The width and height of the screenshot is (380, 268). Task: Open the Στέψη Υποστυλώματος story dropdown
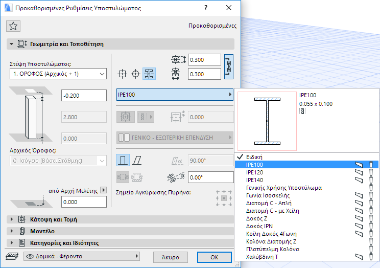(x=58, y=74)
